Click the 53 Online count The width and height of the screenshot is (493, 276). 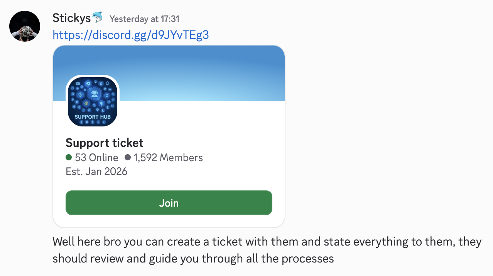(x=96, y=157)
